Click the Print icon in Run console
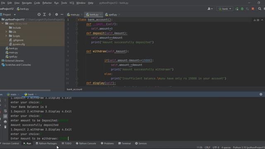 (x=5, y=122)
